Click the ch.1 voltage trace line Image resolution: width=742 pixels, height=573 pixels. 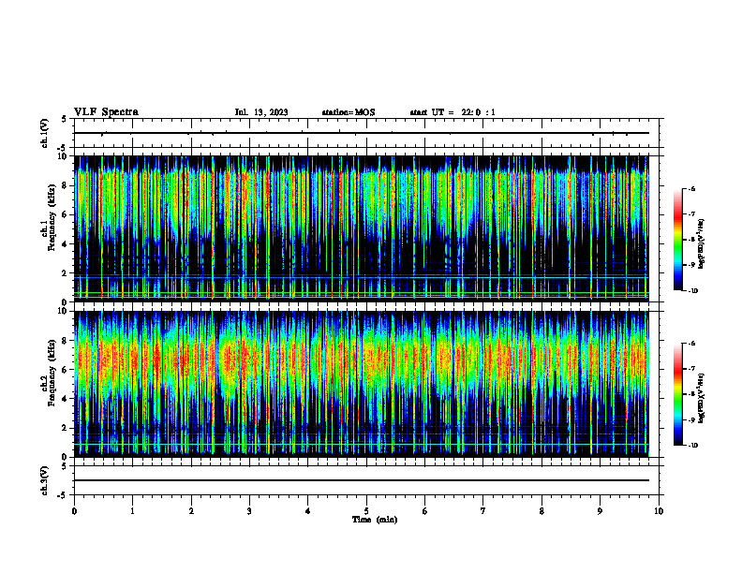click(362, 133)
